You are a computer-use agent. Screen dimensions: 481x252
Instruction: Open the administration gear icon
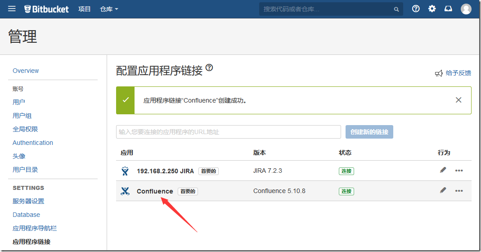(432, 9)
